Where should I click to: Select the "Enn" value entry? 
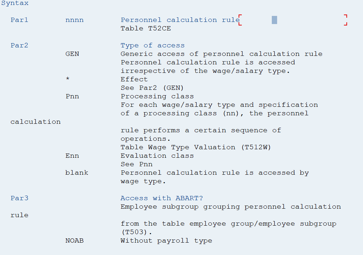click(x=72, y=156)
